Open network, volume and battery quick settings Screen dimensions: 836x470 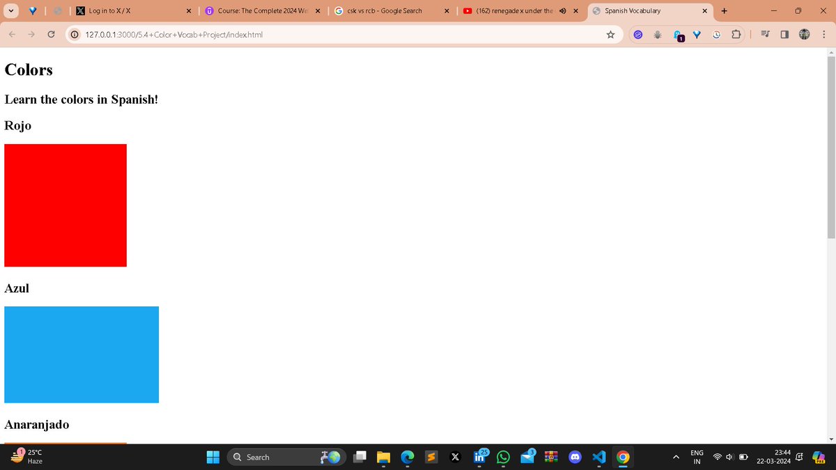click(x=730, y=457)
